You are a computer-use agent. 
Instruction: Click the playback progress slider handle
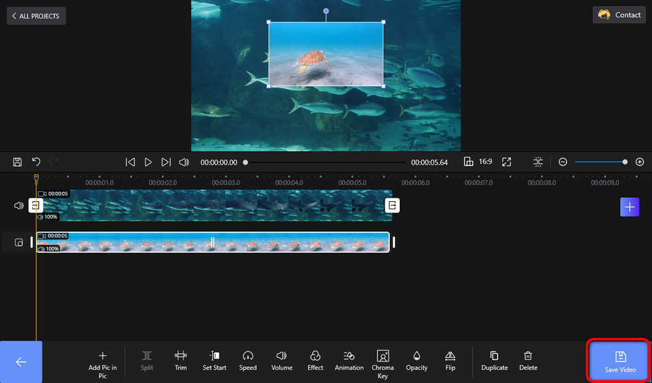pos(245,162)
